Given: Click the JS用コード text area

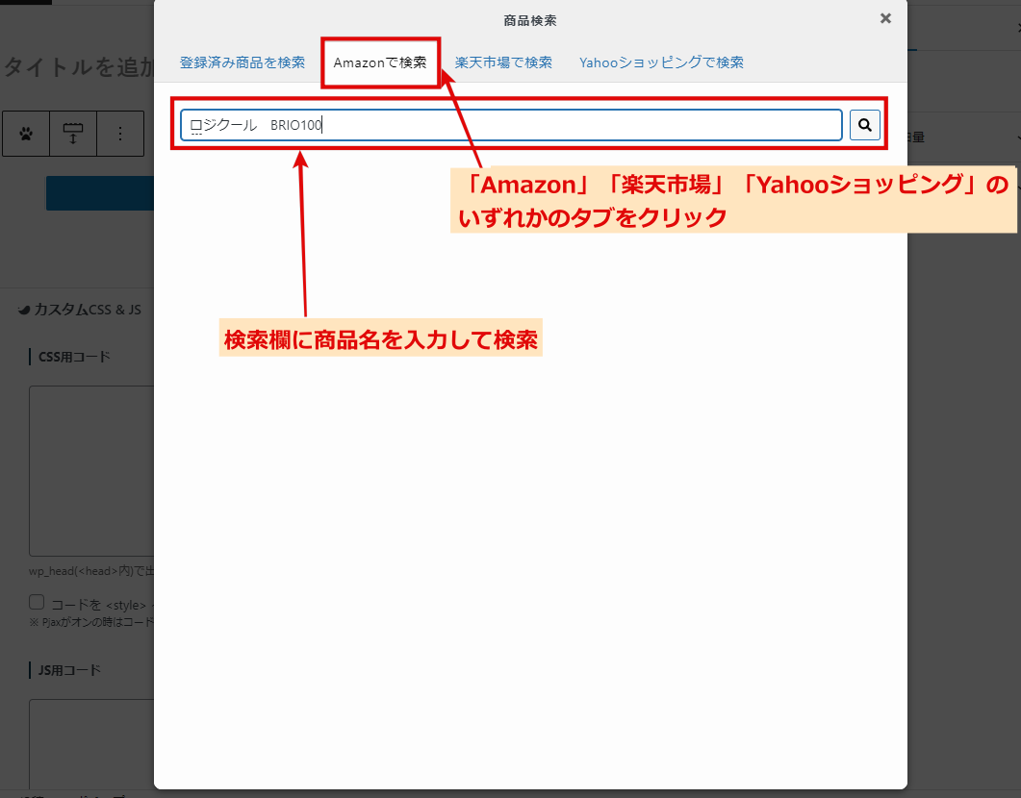Looking at the screenshot, I should [x=91, y=743].
